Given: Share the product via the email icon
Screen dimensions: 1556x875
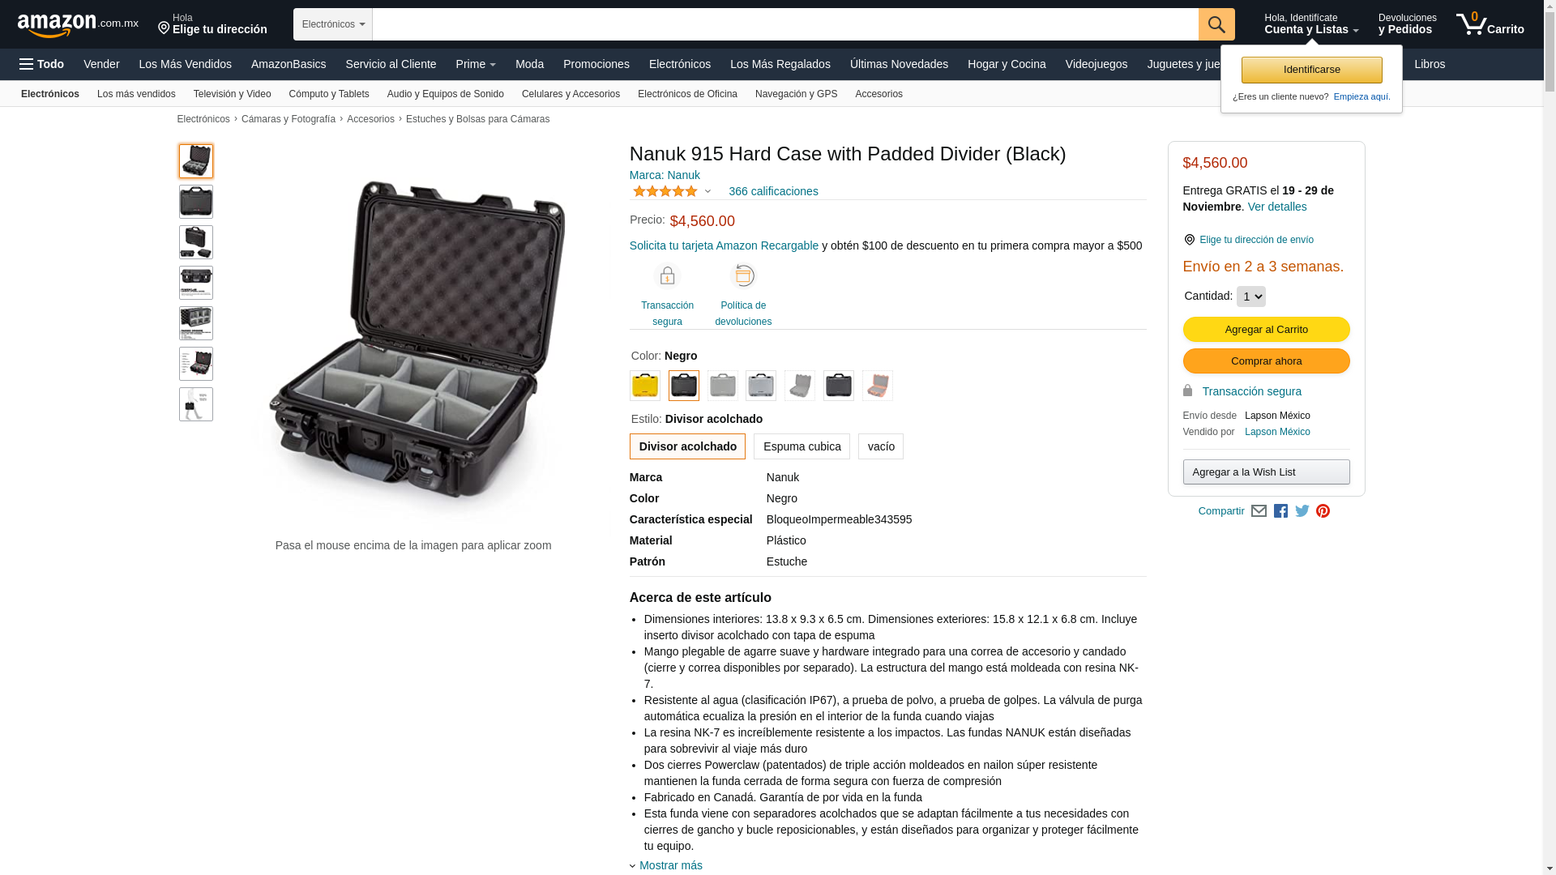Looking at the screenshot, I should 1259,511.
